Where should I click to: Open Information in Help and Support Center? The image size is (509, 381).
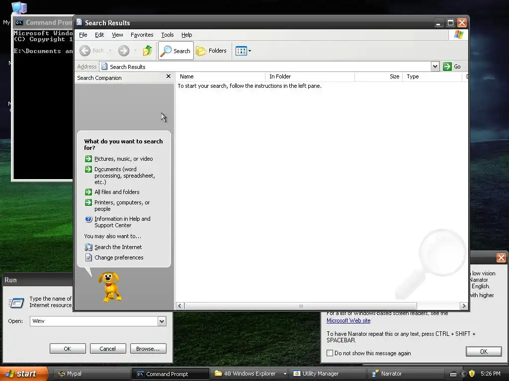pos(122,222)
